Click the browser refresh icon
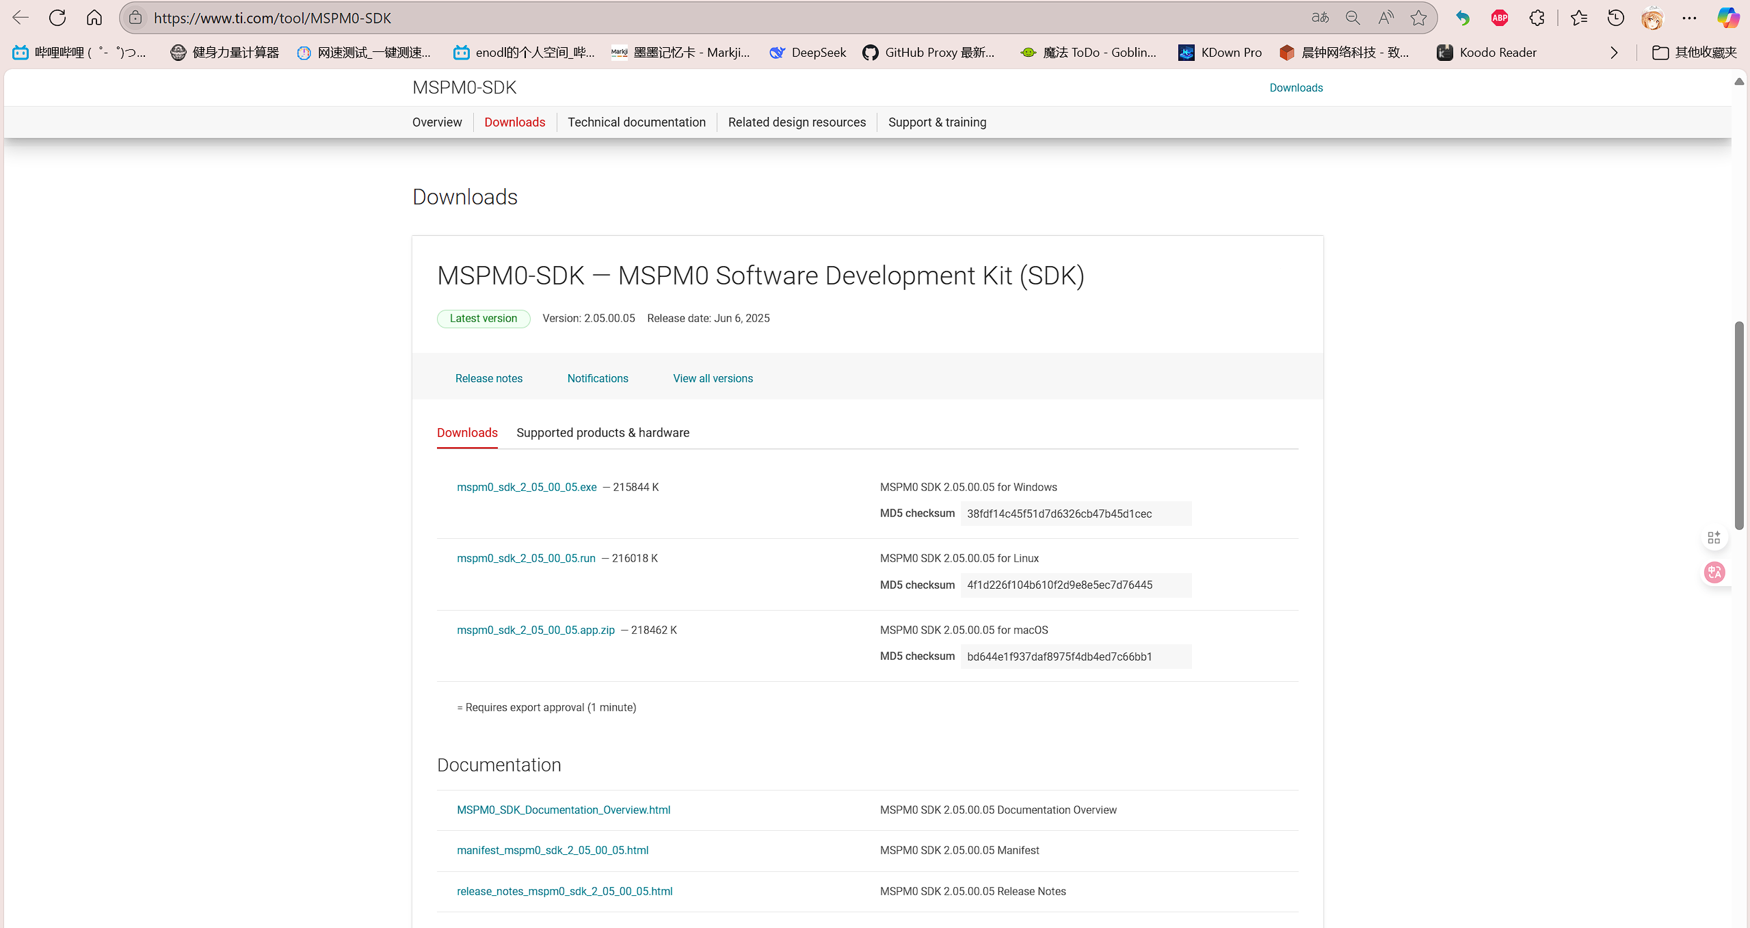 point(57,18)
